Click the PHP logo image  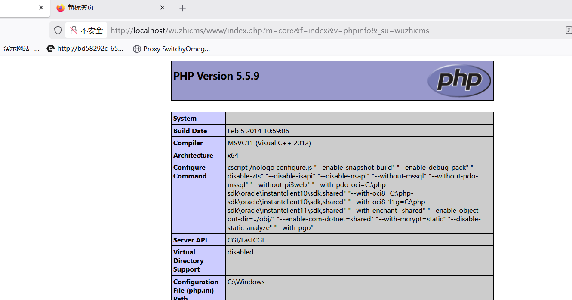click(459, 80)
